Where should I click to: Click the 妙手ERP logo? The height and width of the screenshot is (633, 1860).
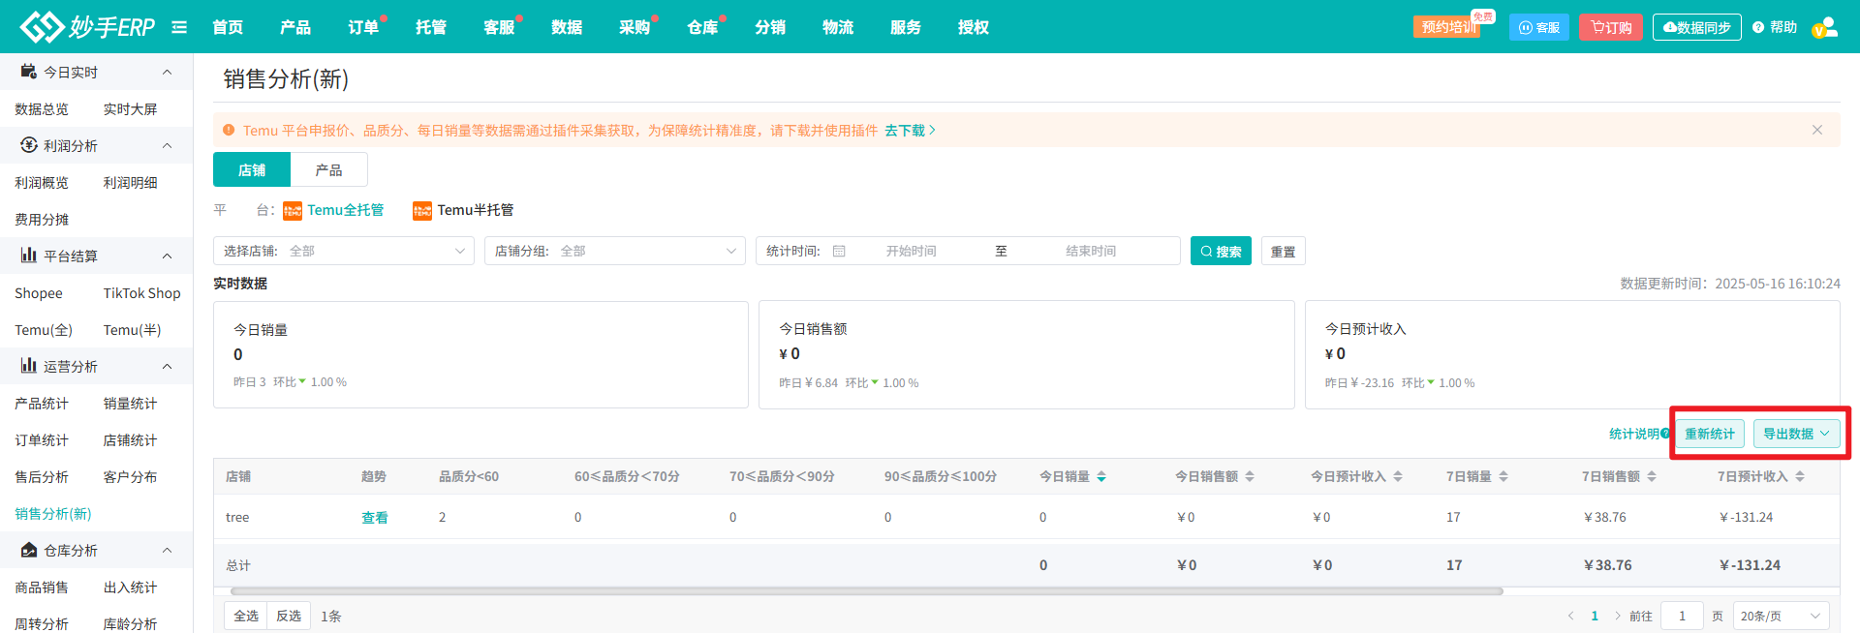tap(87, 27)
